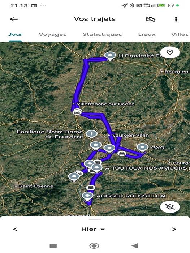The width and height of the screenshot is (190, 253).
Task: Go to next day with right chevron
Action: pyautogui.click(x=174, y=229)
